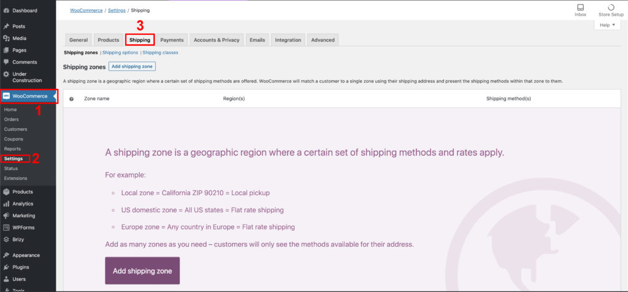Open Customers submenu item

15,129
